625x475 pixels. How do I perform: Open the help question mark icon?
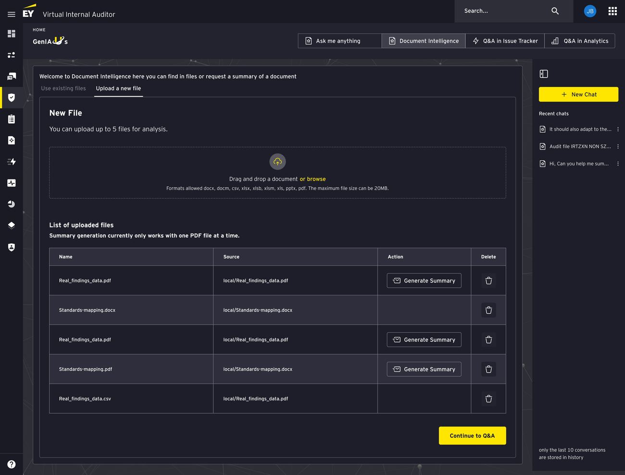12,464
